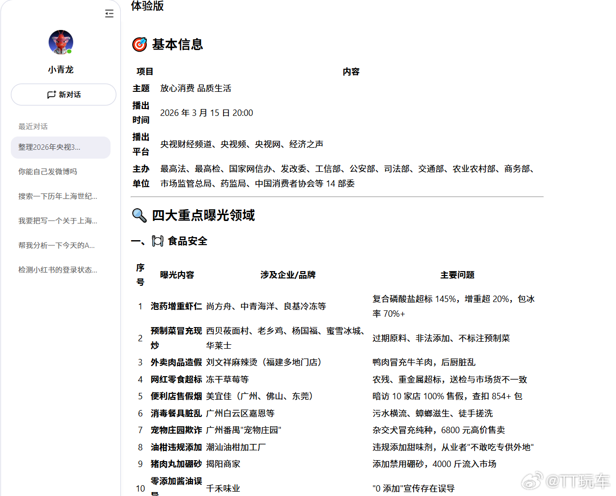Click the 主办单位 row label
This screenshot has width=616, height=496.
click(x=141, y=176)
